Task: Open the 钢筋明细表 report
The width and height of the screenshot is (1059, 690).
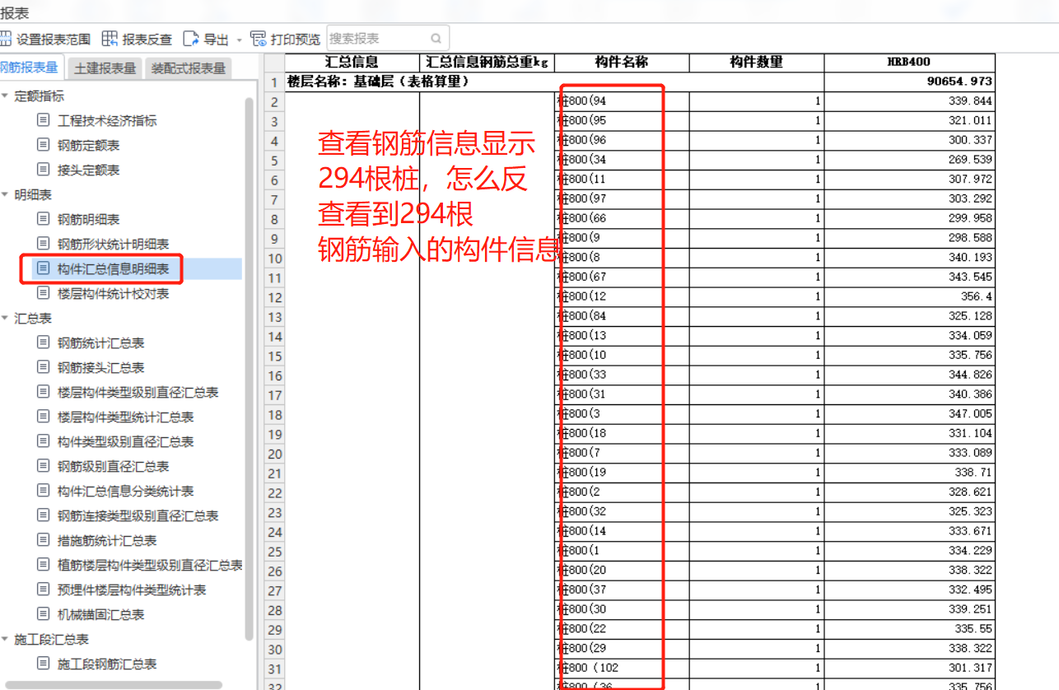Action: (x=88, y=220)
